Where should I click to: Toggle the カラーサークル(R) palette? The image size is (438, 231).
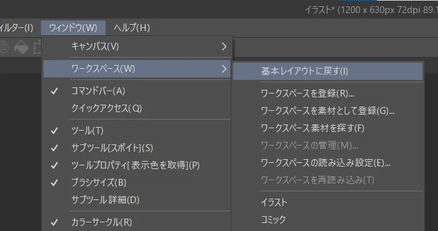137,222
